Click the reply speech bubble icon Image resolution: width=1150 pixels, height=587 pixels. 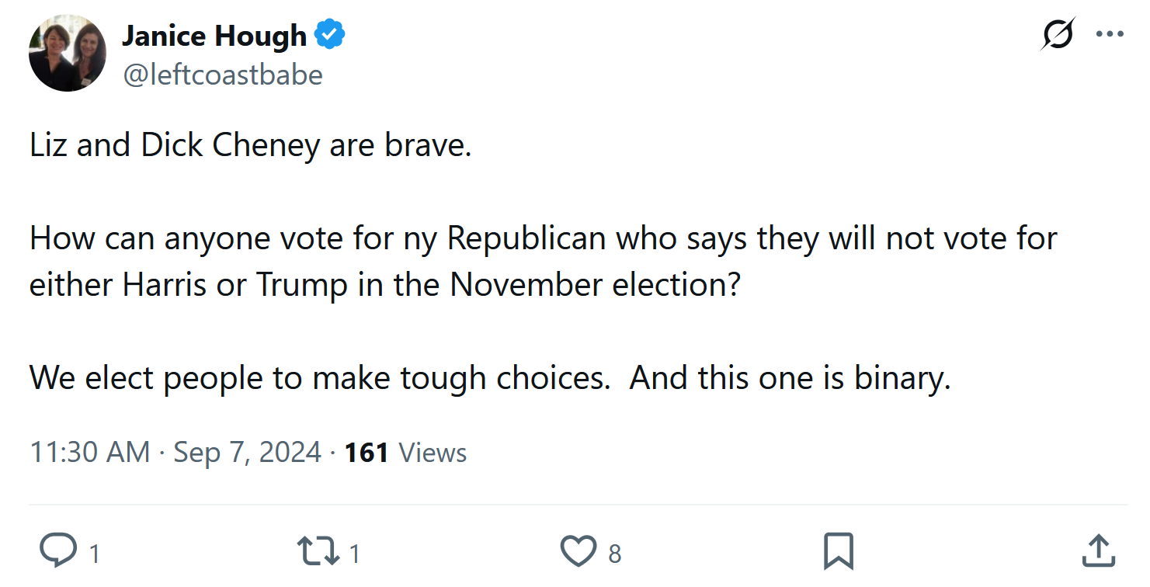click(58, 551)
